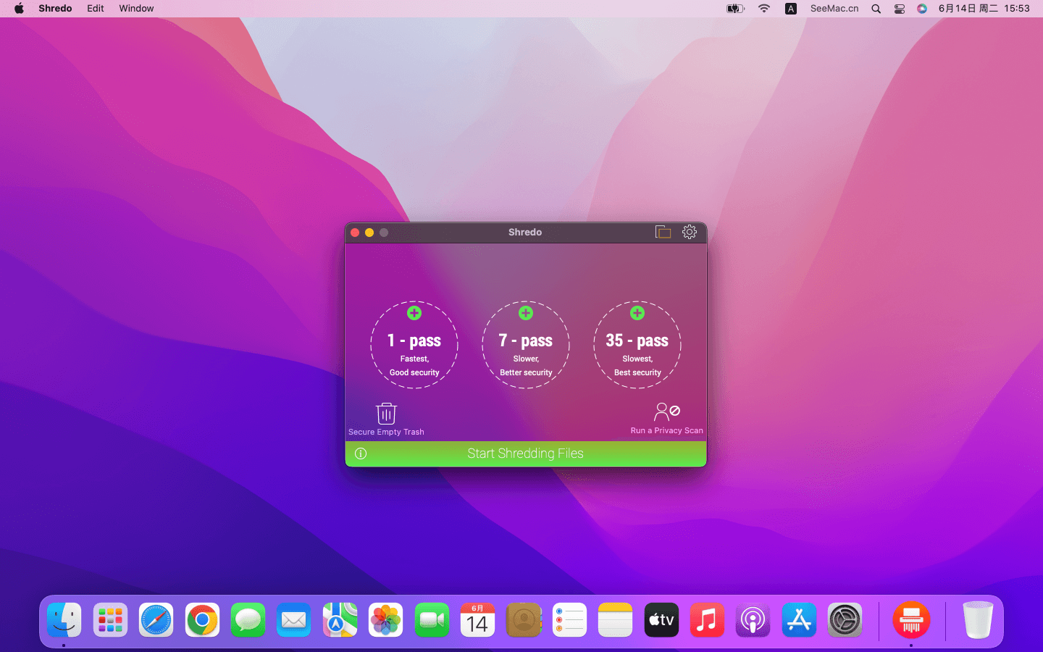Open Apple TV from the Dock

point(661,620)
